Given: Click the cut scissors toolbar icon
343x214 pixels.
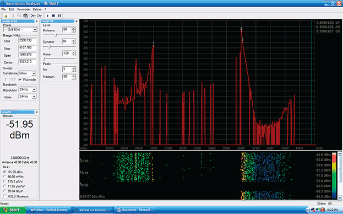Looking at the screenshot, I should 13,15.
